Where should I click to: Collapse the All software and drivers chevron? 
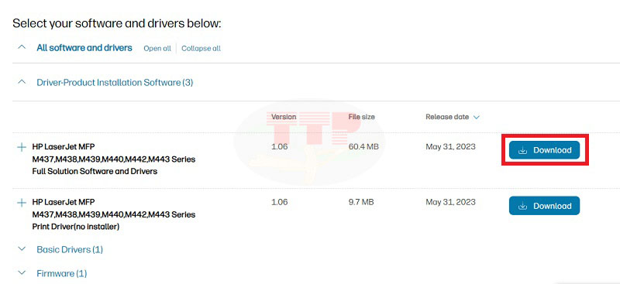click(x=22, y=47)
